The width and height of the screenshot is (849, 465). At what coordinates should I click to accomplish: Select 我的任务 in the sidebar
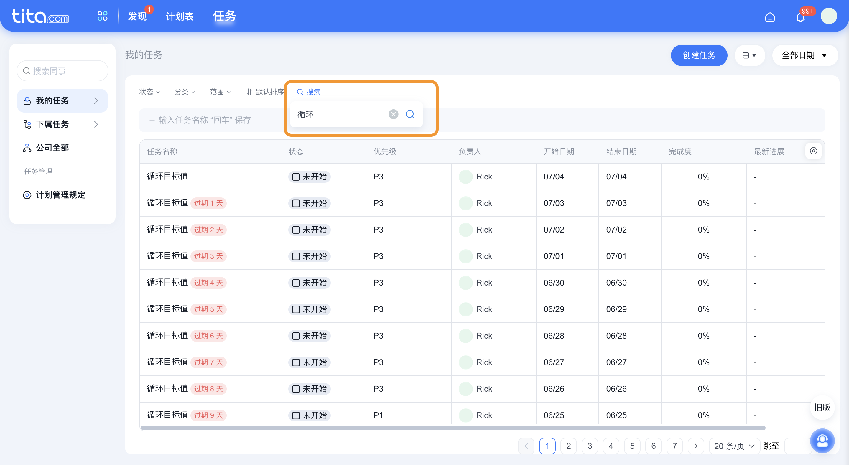(x=62, y=100)
